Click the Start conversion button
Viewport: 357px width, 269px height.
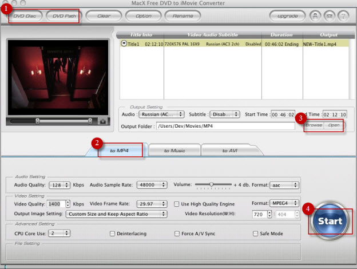(330, 221)
